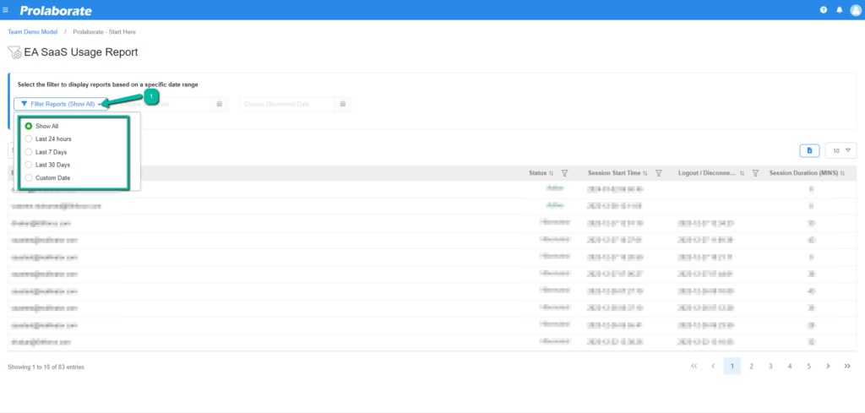865x413 pixels.
Task: Click the Session Duration (MINS) column header
Action: point(803,173)
